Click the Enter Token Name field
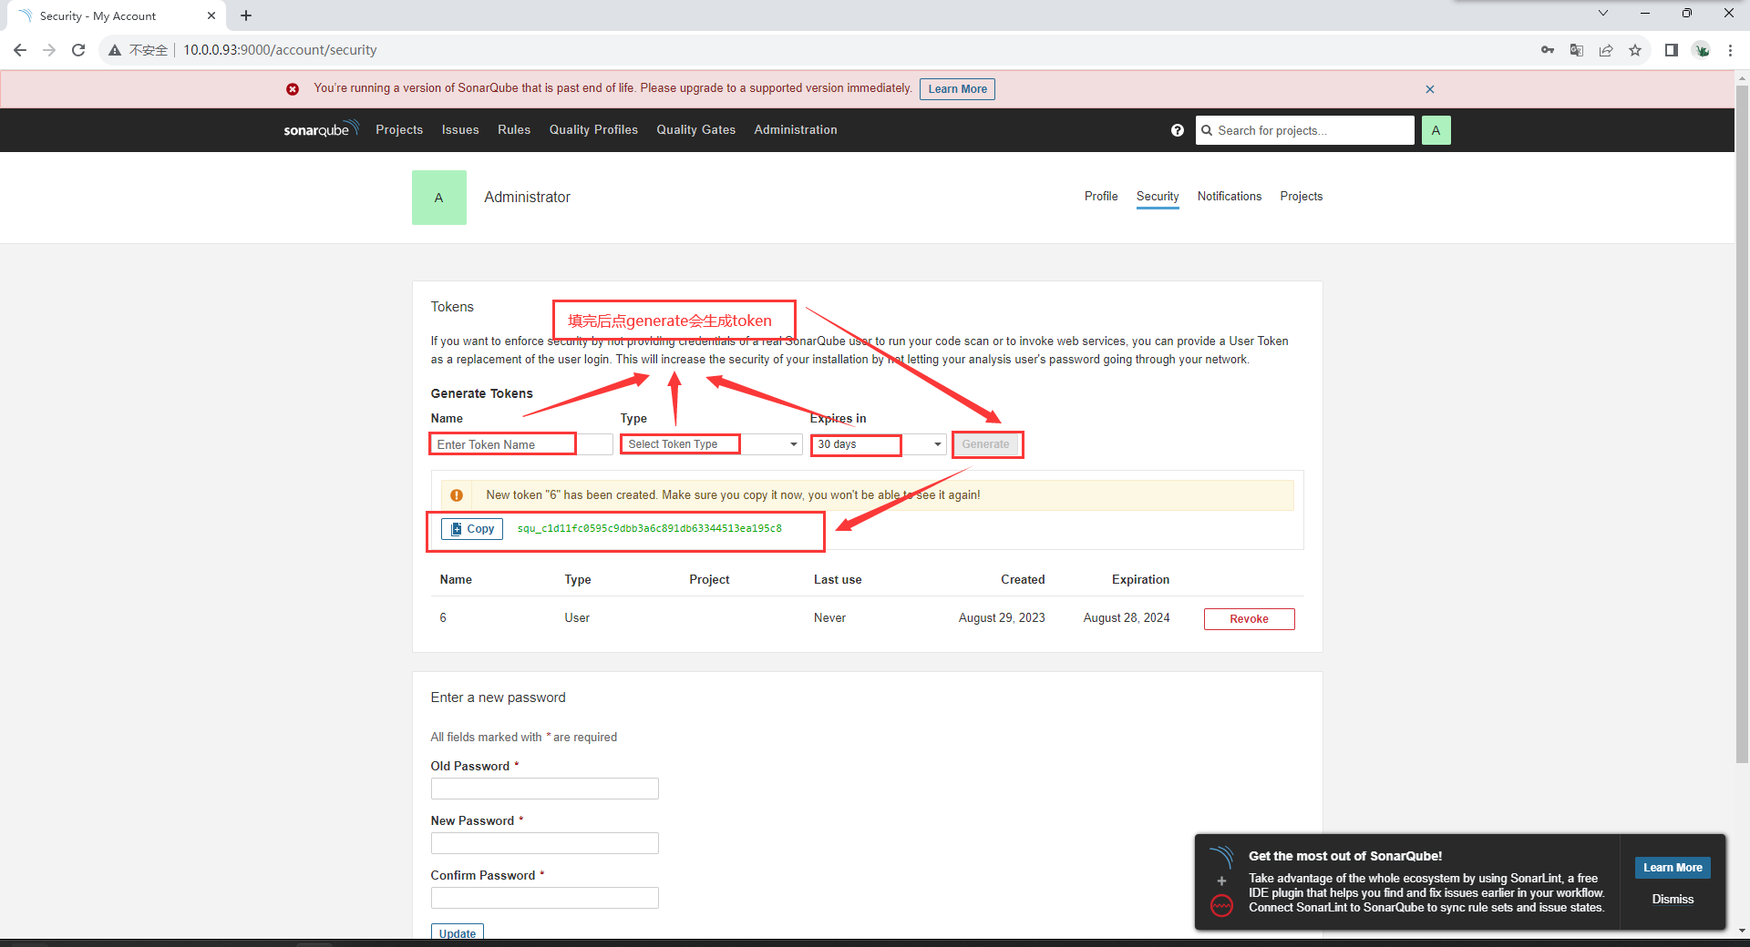 pos(521,444)
